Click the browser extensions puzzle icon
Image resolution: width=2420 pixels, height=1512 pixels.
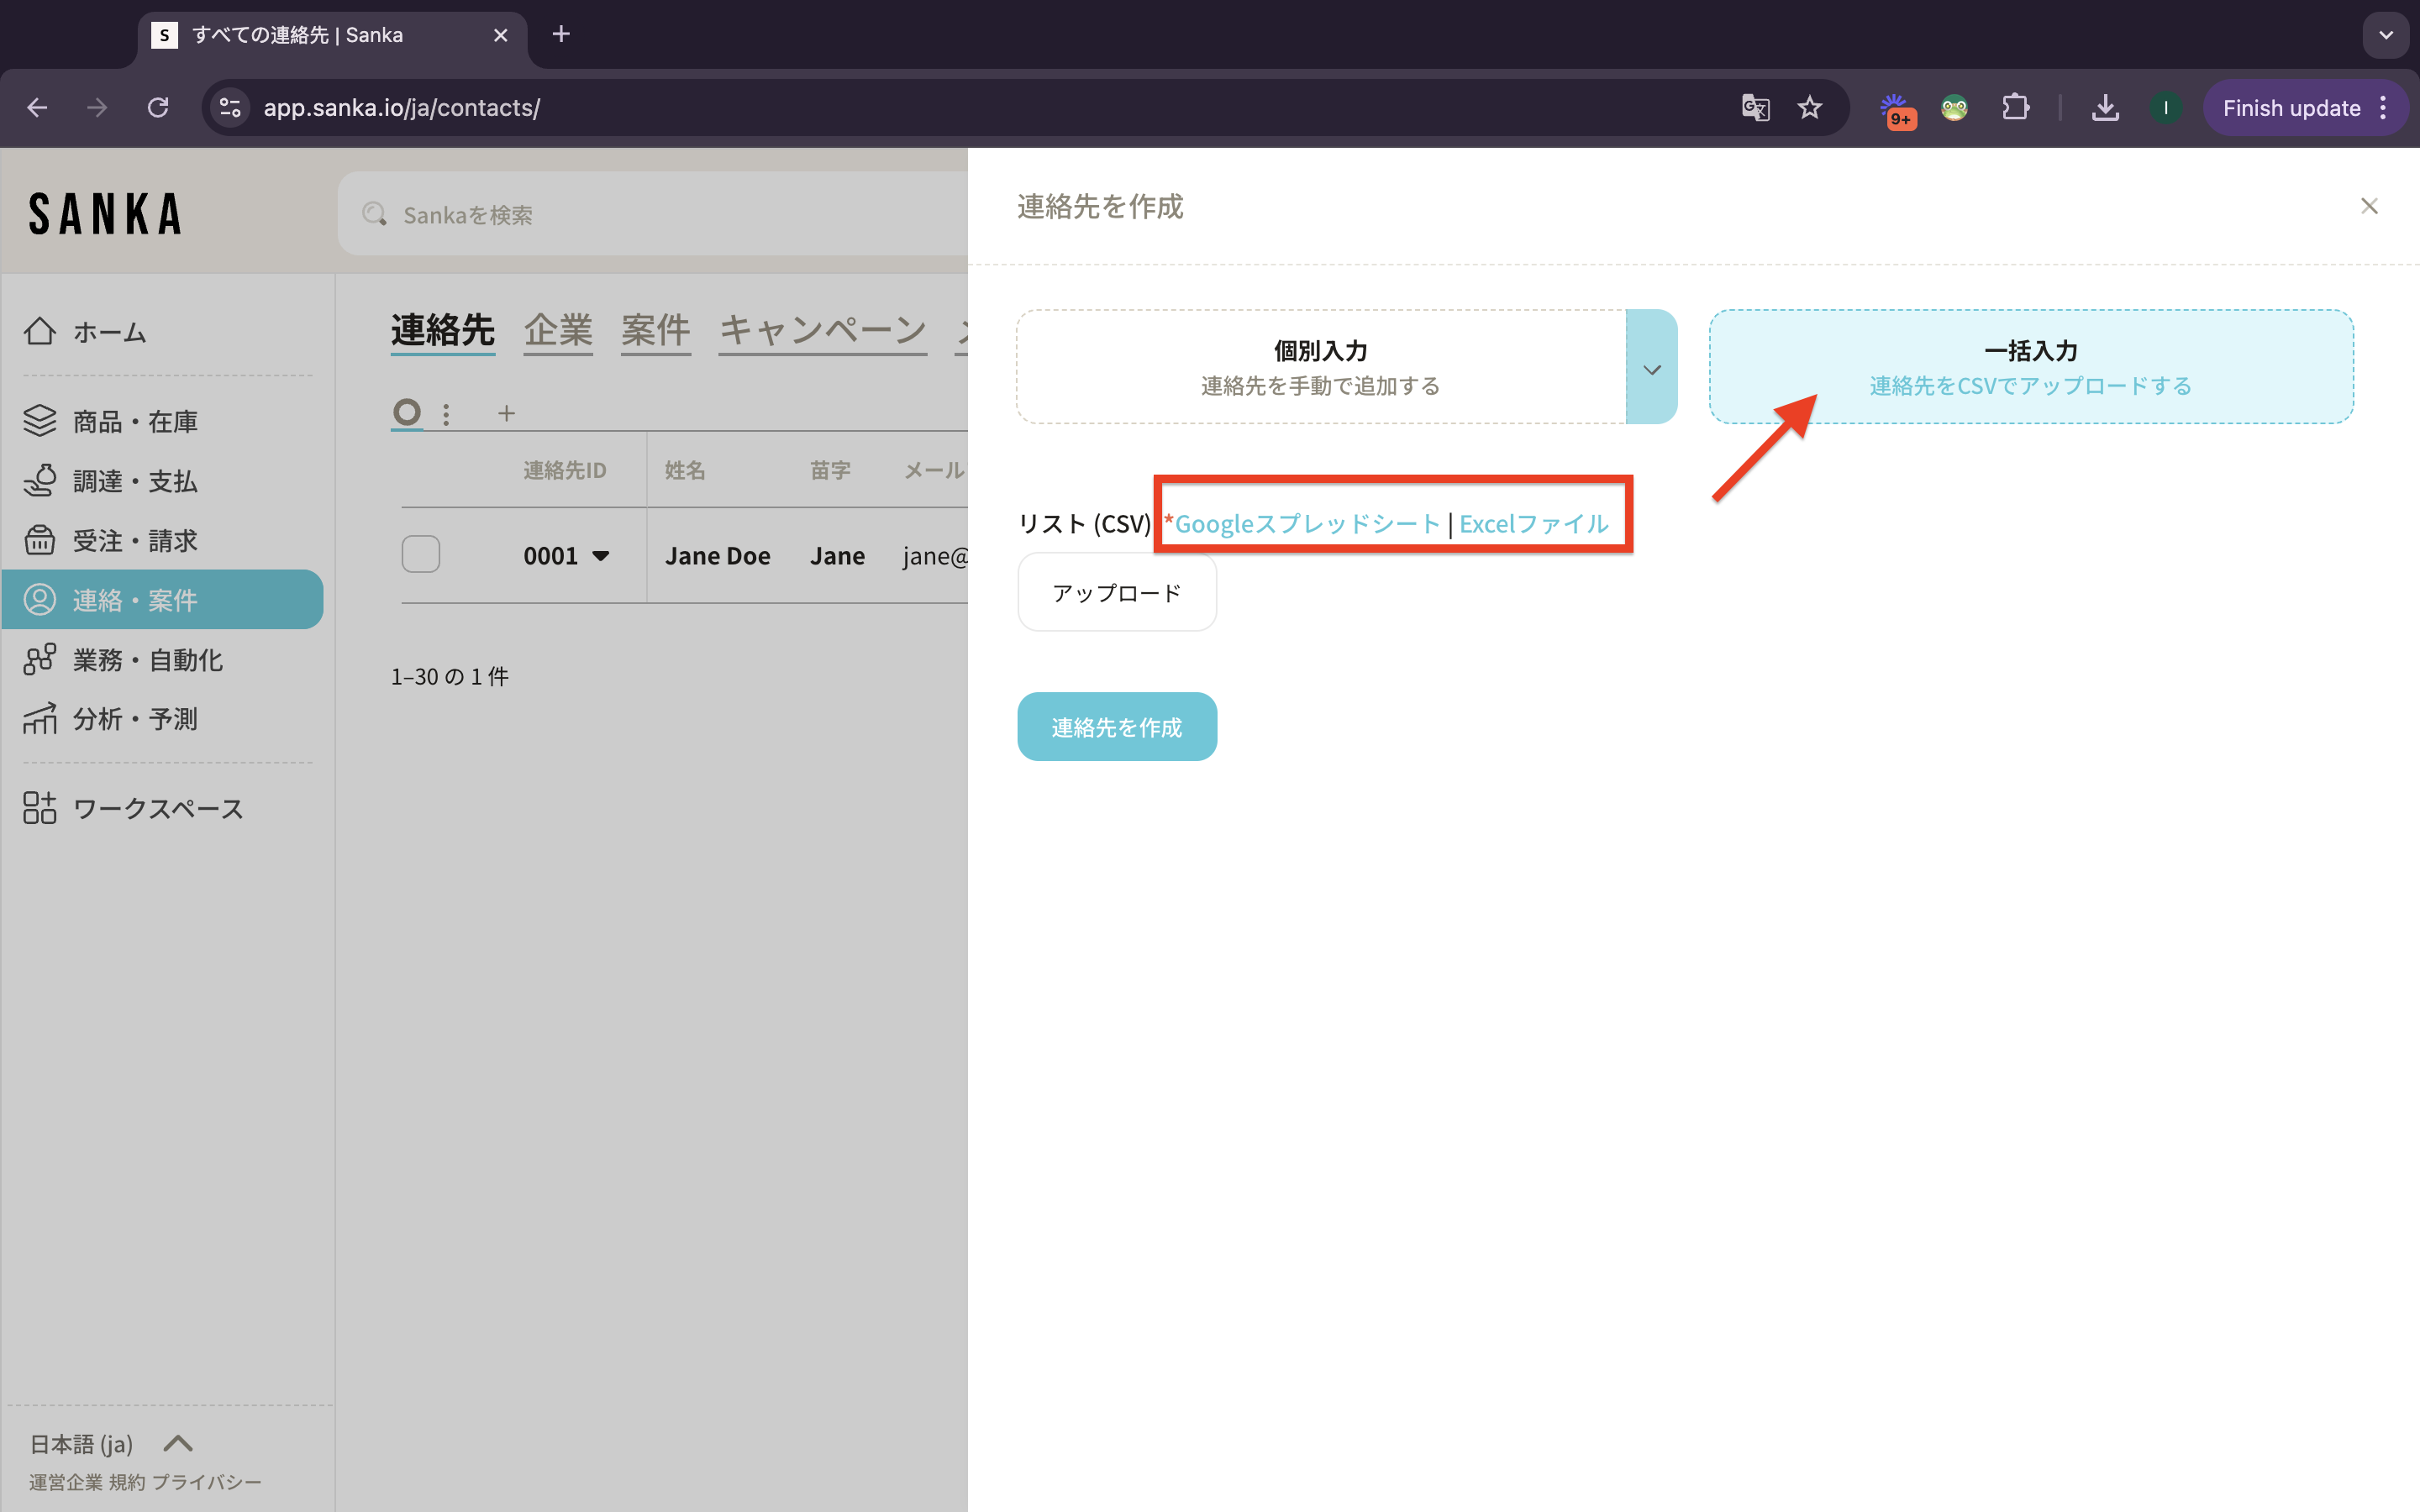point(2015,107)
